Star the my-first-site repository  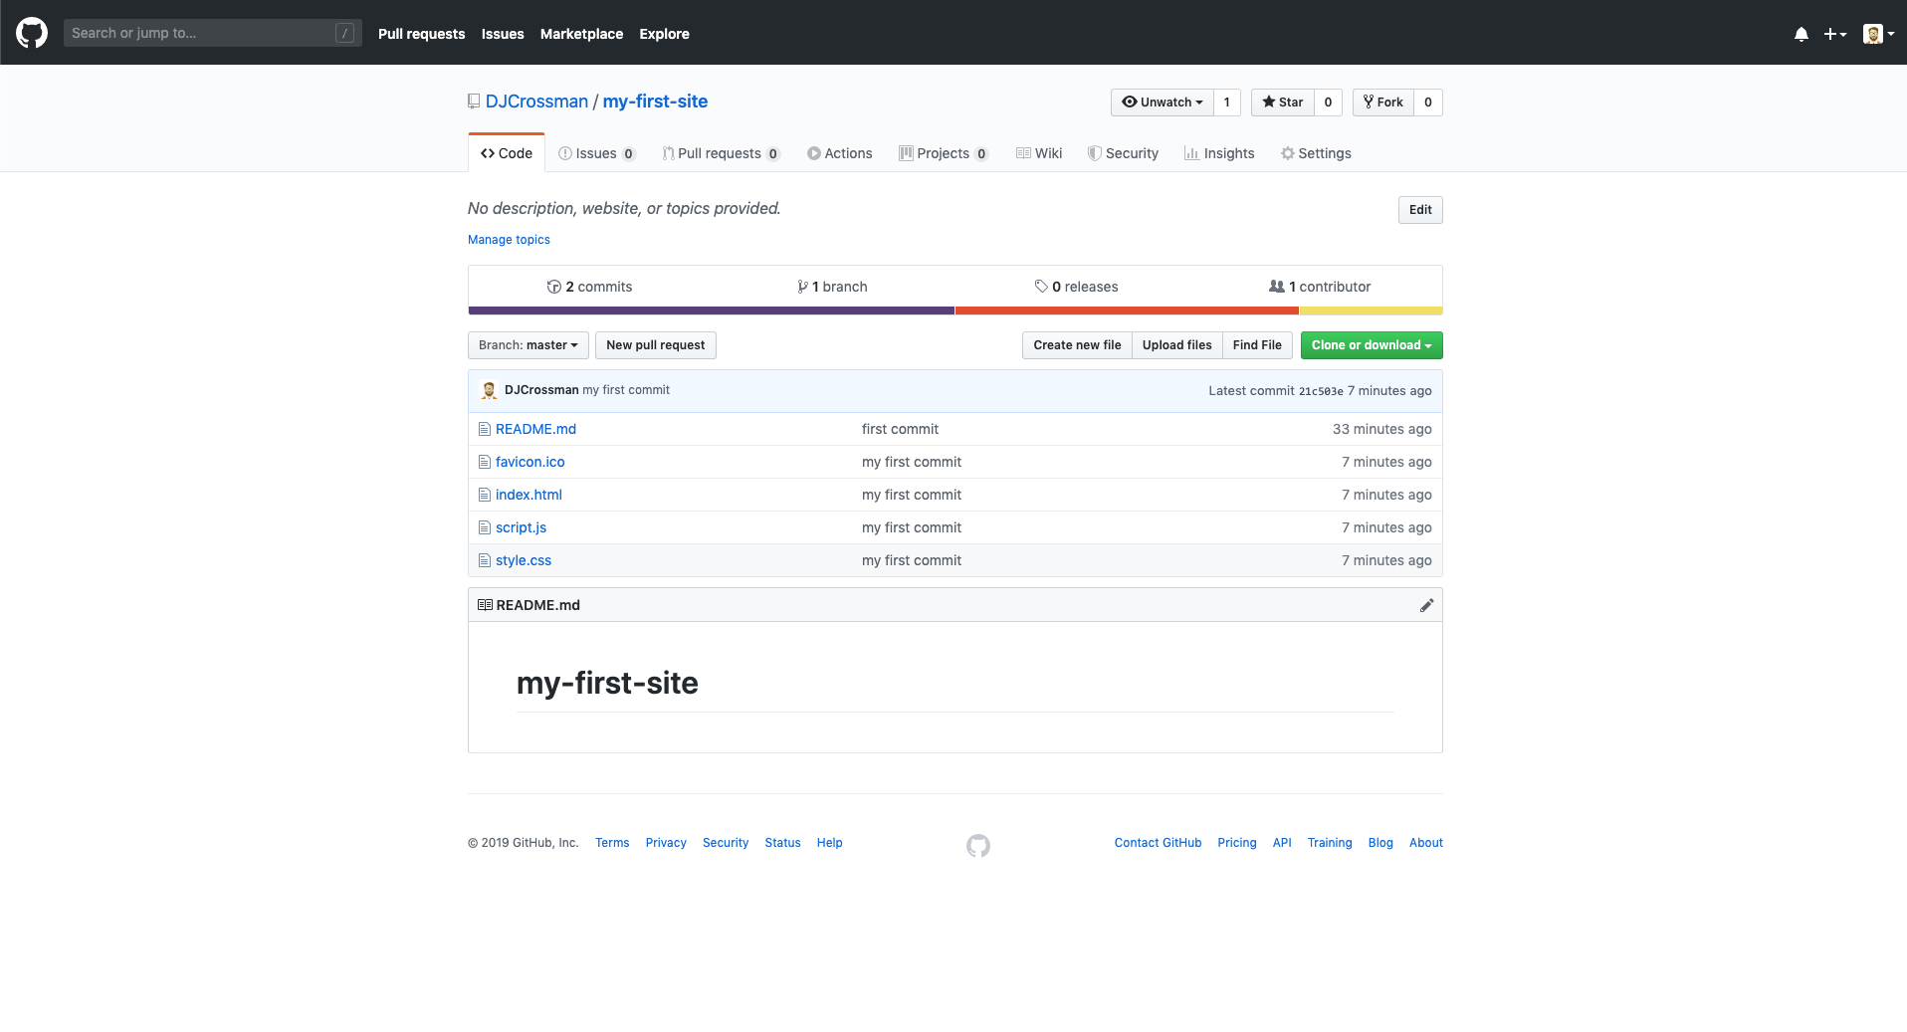[x=1282, y=103]
